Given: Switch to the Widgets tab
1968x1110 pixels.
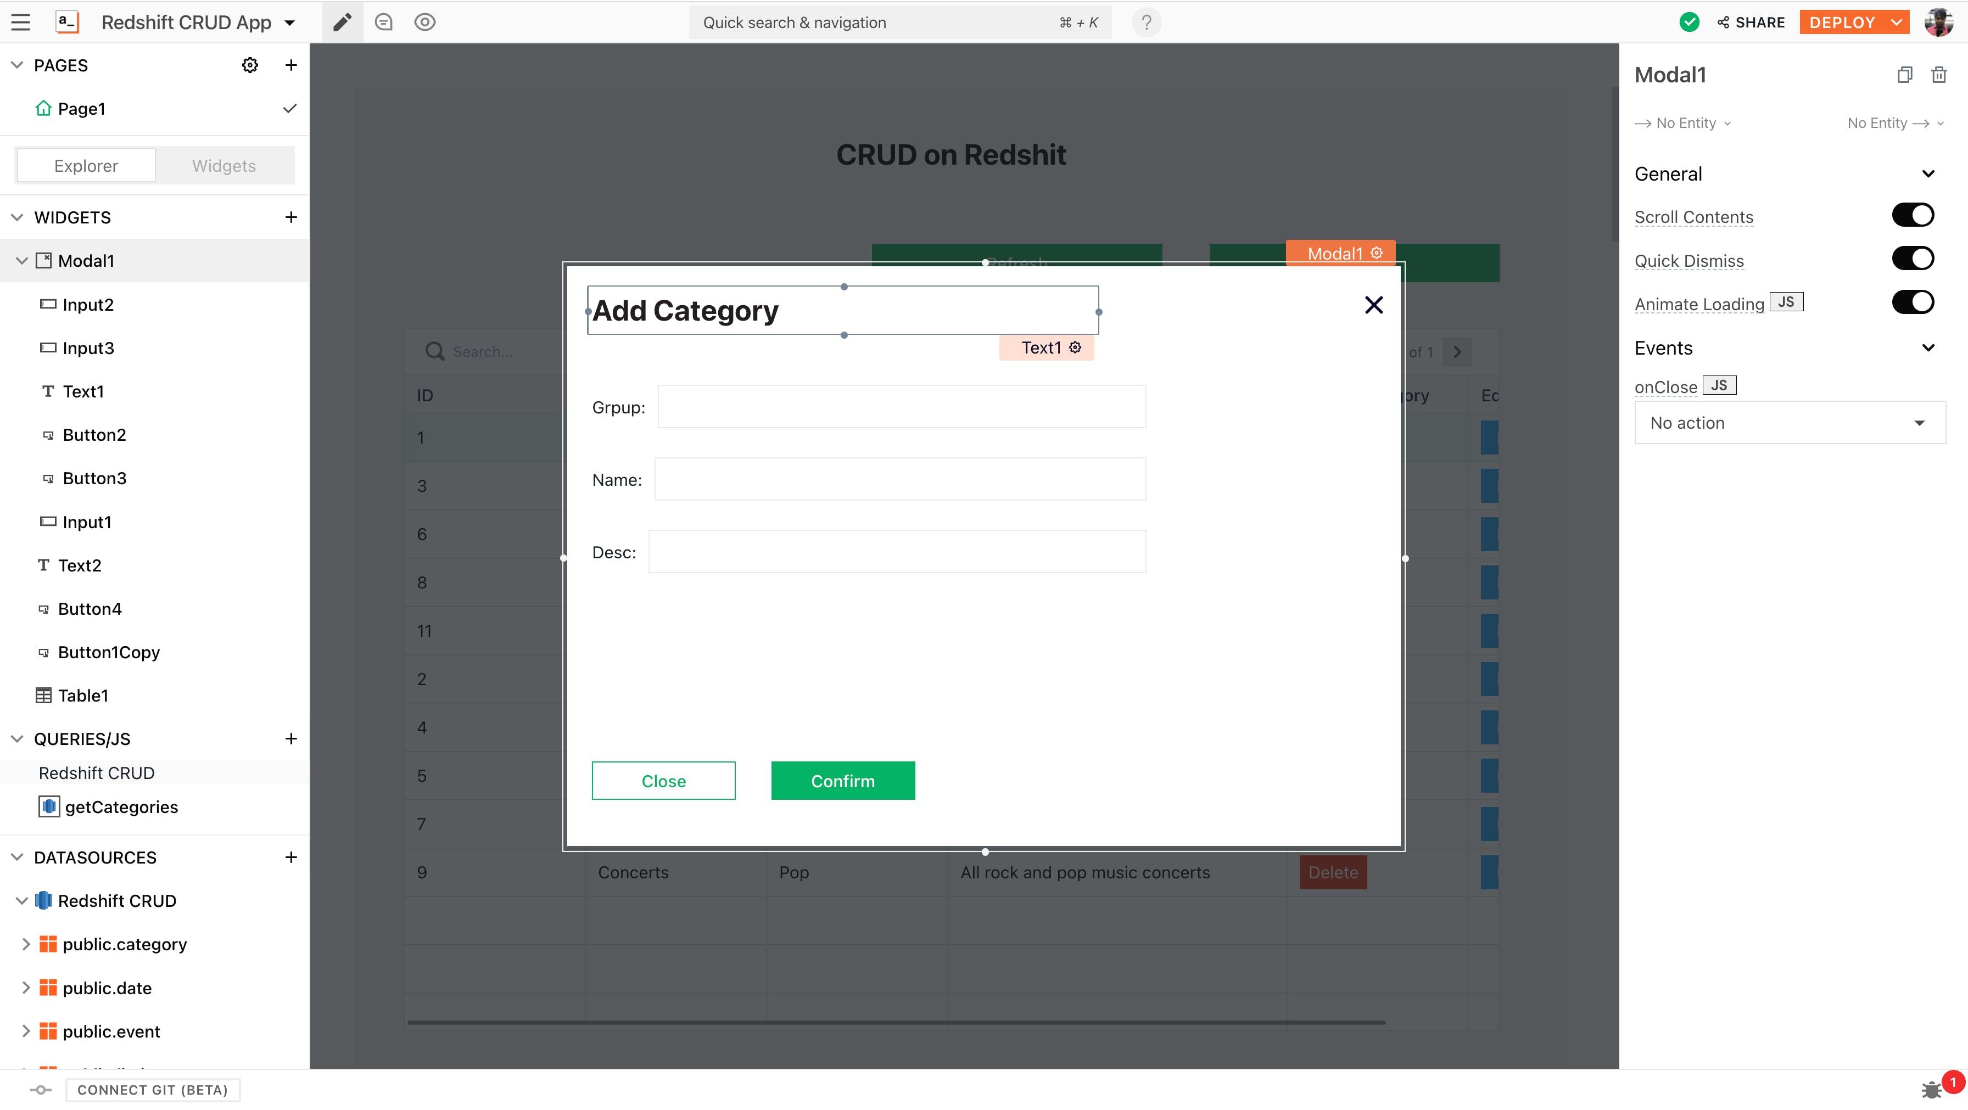Looking at the screenshot, I should [x=224, y=166].
